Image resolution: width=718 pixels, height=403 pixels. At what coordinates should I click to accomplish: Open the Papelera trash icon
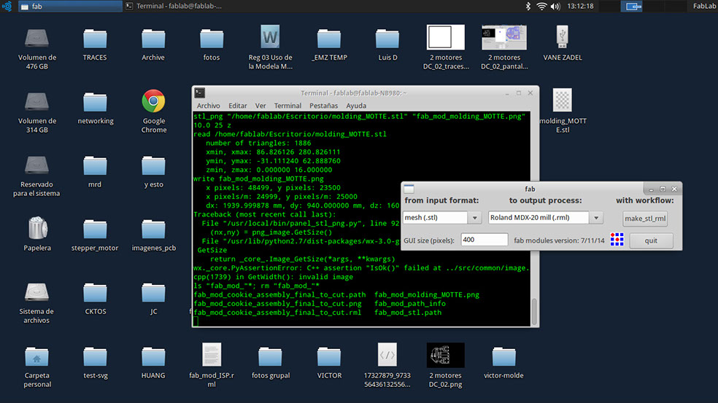37,228
